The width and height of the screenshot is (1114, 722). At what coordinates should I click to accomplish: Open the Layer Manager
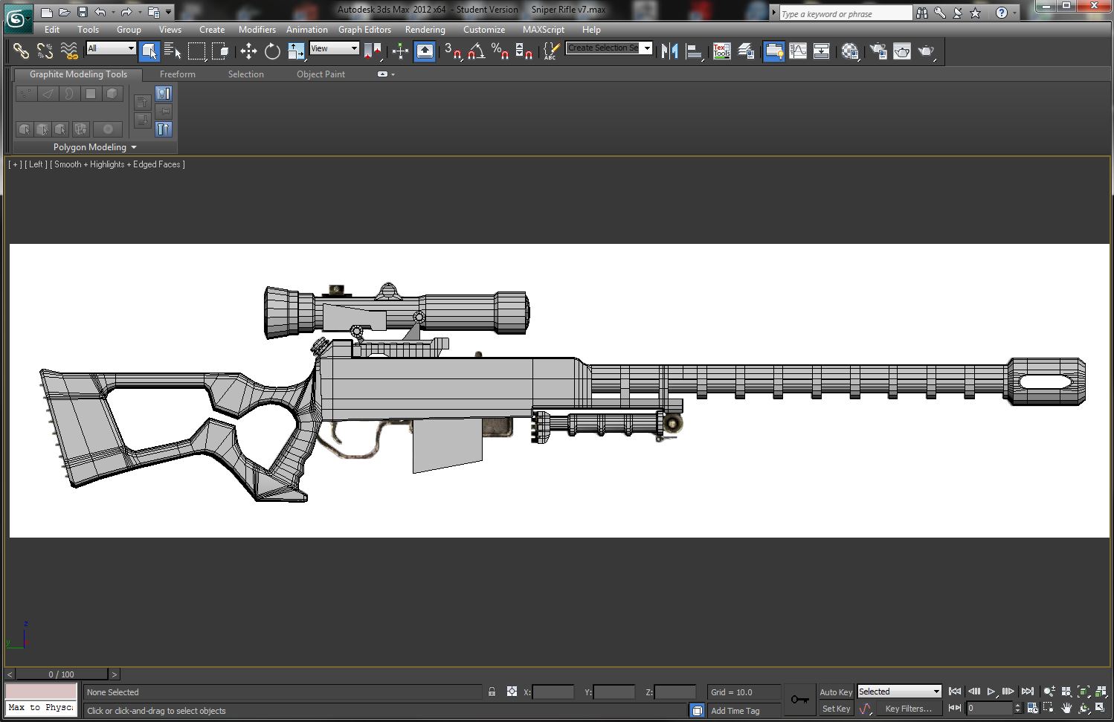point(747,51)
